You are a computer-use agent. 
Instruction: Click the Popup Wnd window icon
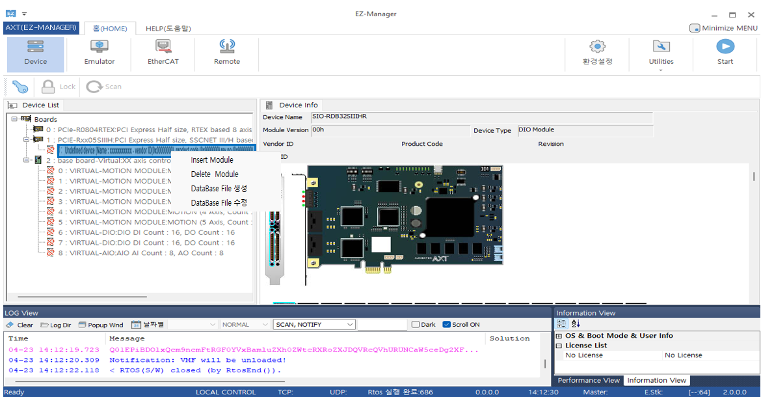tap(82, 325)
